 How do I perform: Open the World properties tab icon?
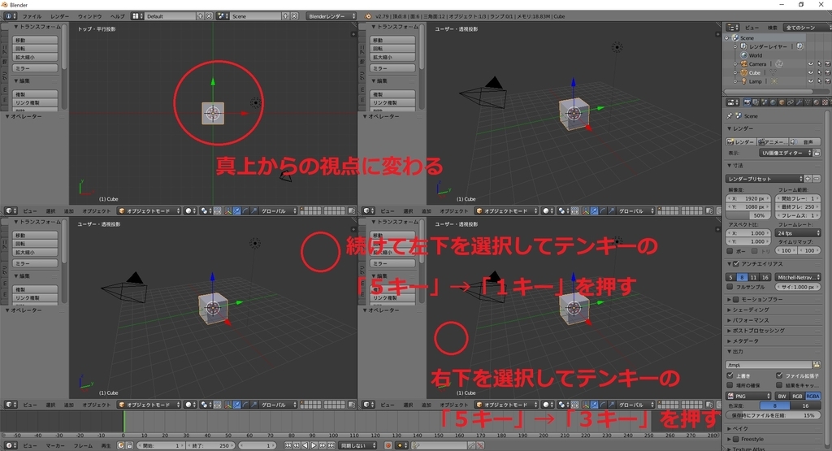tap(773, 102)
